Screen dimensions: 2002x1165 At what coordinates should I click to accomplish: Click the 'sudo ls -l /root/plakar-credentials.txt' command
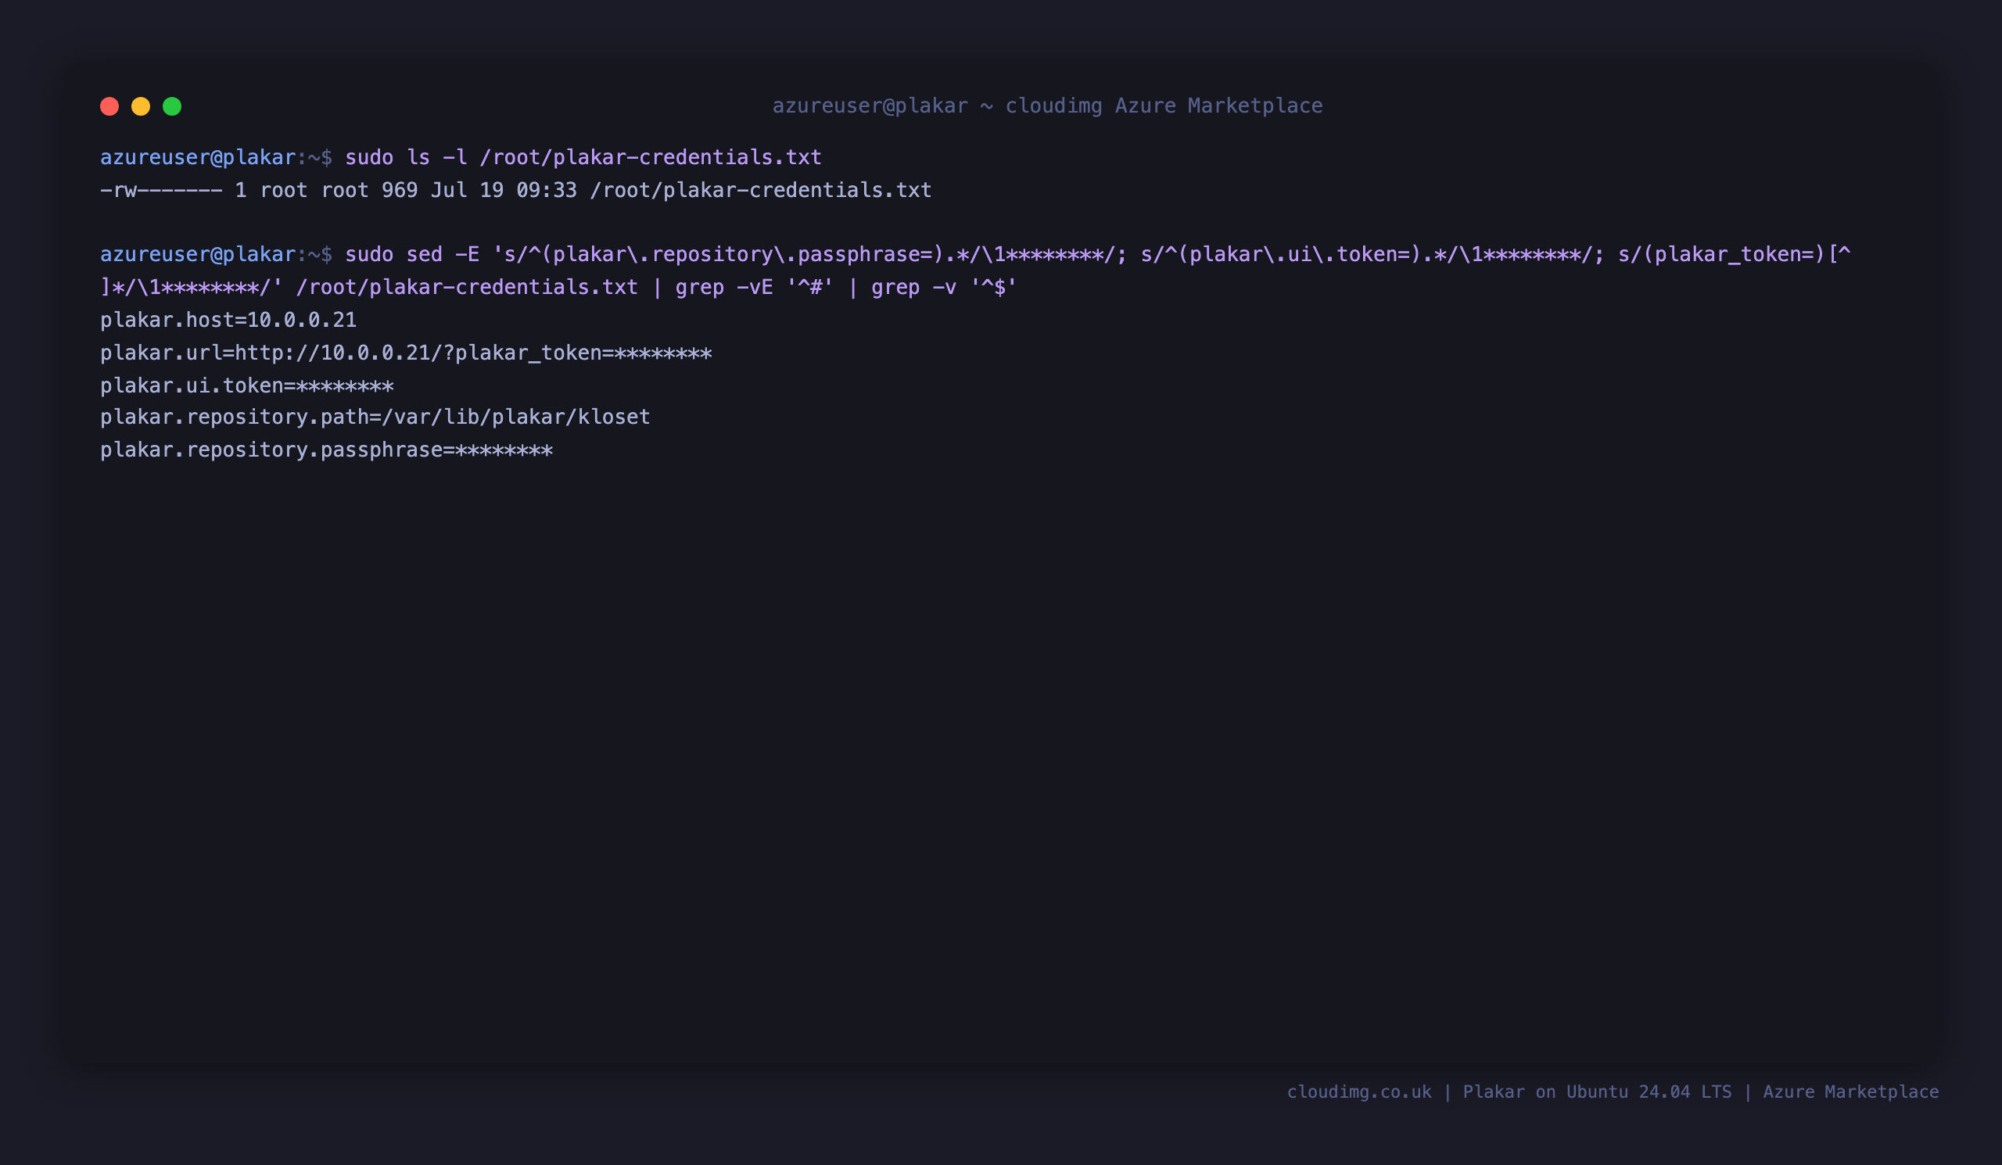(x=583, y=157)
